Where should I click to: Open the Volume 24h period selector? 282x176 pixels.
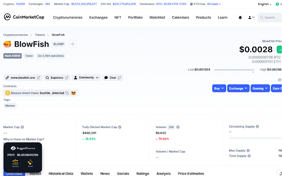[171, 127]
